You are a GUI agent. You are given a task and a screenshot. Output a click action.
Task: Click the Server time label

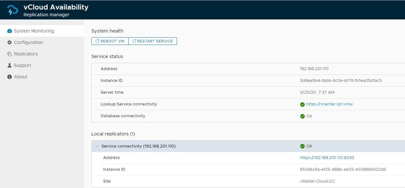pos(112,92)
